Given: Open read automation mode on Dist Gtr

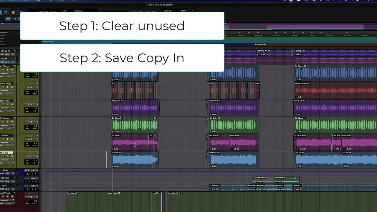Looking at the screenshot, I should click(9, 163).
